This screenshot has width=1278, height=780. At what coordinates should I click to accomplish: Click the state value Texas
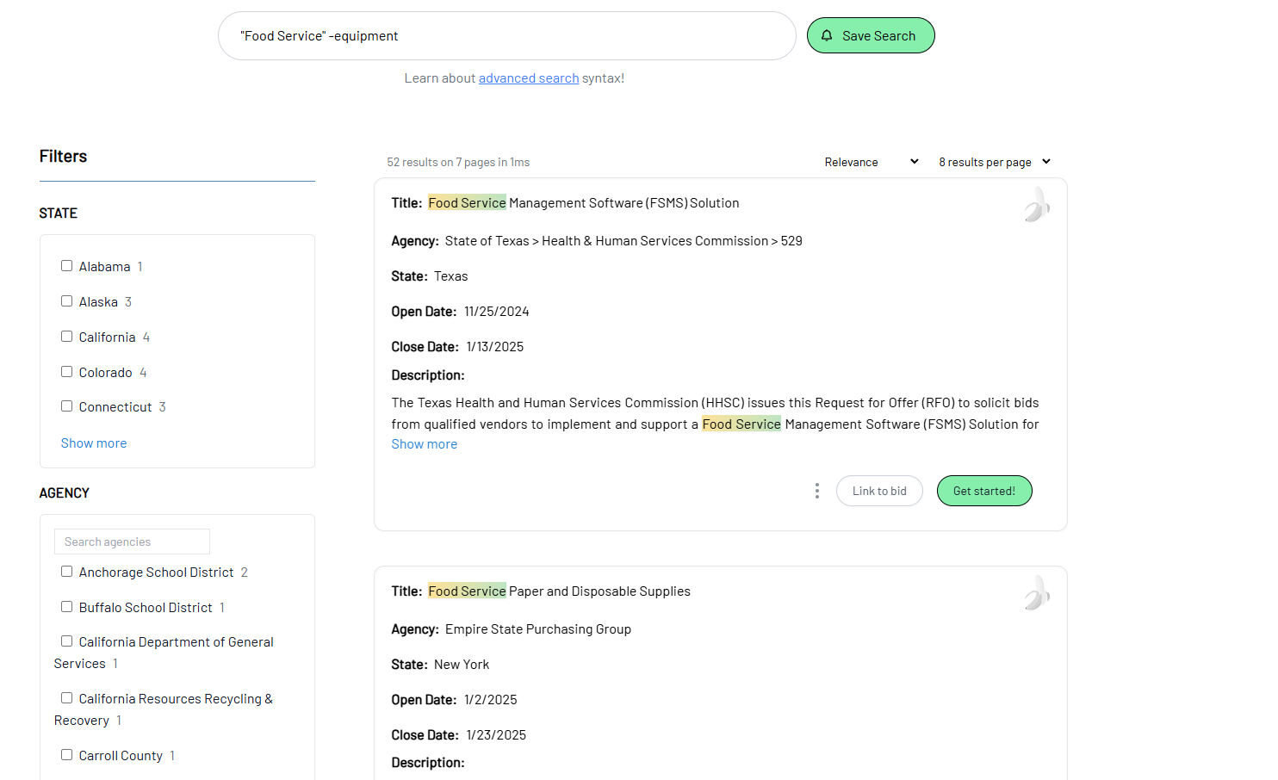click(x=451, y=276)
